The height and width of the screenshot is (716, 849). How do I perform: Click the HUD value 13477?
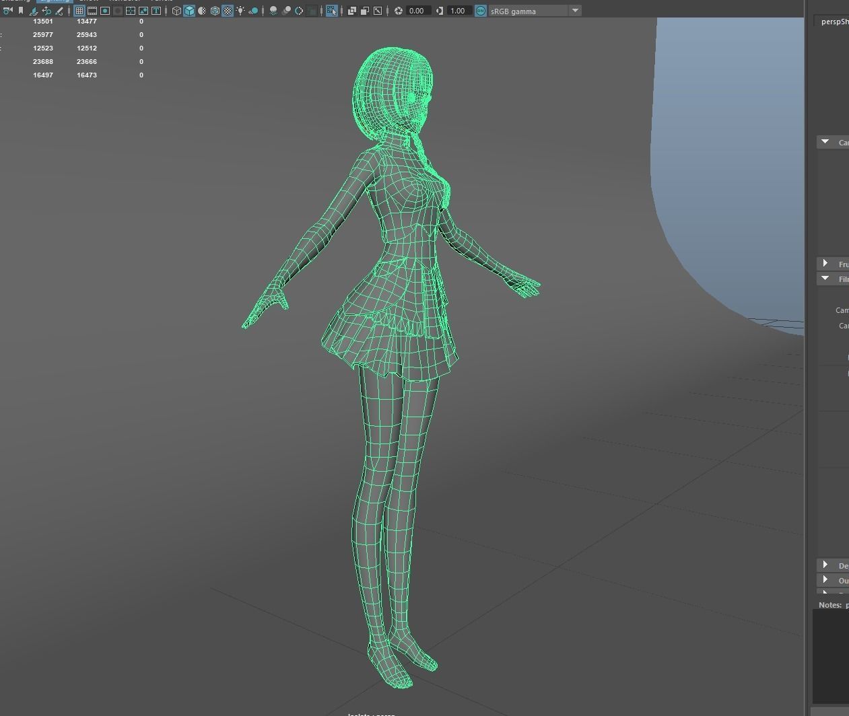[x=87, y=21]
